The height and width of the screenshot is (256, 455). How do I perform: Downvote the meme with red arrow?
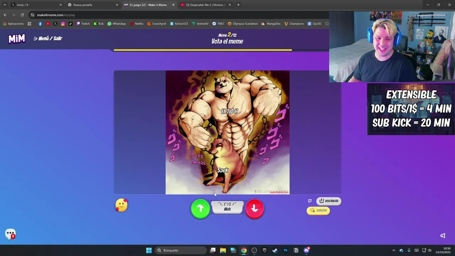(x=255, y=208)
